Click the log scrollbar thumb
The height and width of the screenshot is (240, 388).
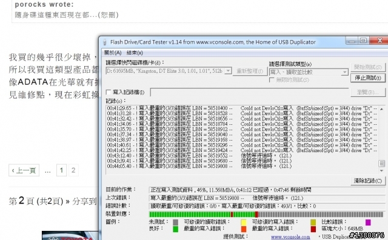[x=381, y=164]
